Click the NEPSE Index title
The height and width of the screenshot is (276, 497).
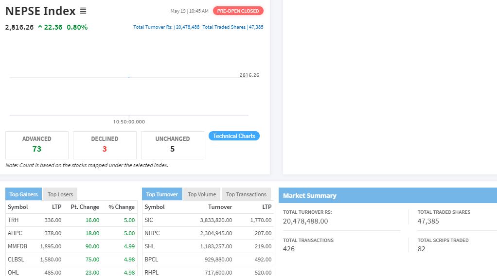point(40,11)
